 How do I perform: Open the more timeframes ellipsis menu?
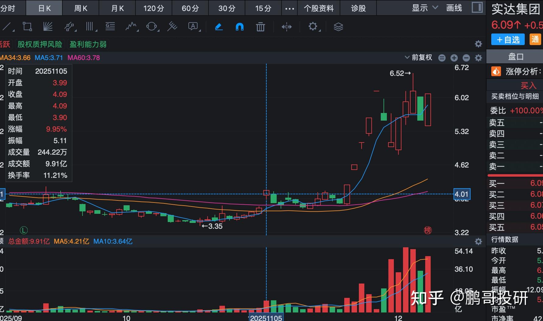click(289, 8)
